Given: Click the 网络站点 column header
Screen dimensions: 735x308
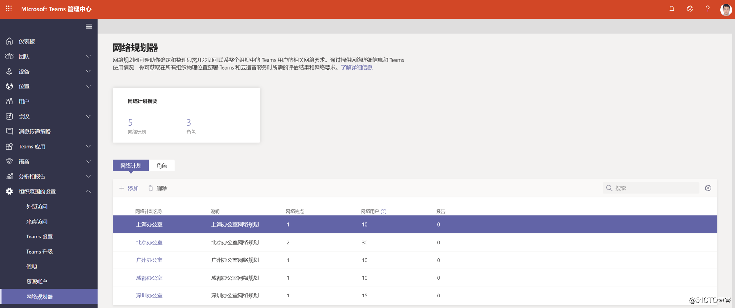Looking at the screenshot, I should pos(295,212).
